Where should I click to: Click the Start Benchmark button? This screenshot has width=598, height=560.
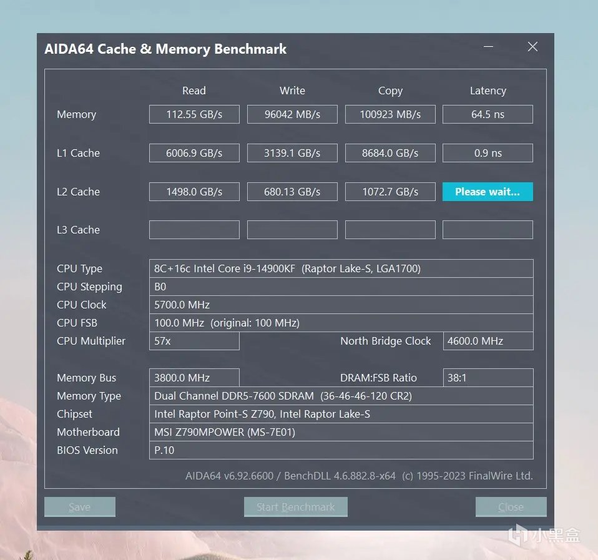(296, 506)
